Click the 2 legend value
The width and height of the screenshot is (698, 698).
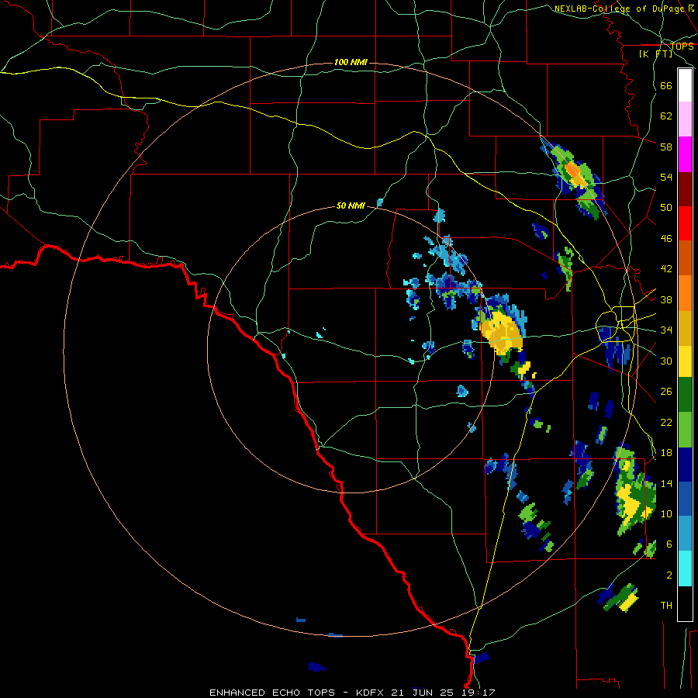pyautogui.click(x=669, y=575)
